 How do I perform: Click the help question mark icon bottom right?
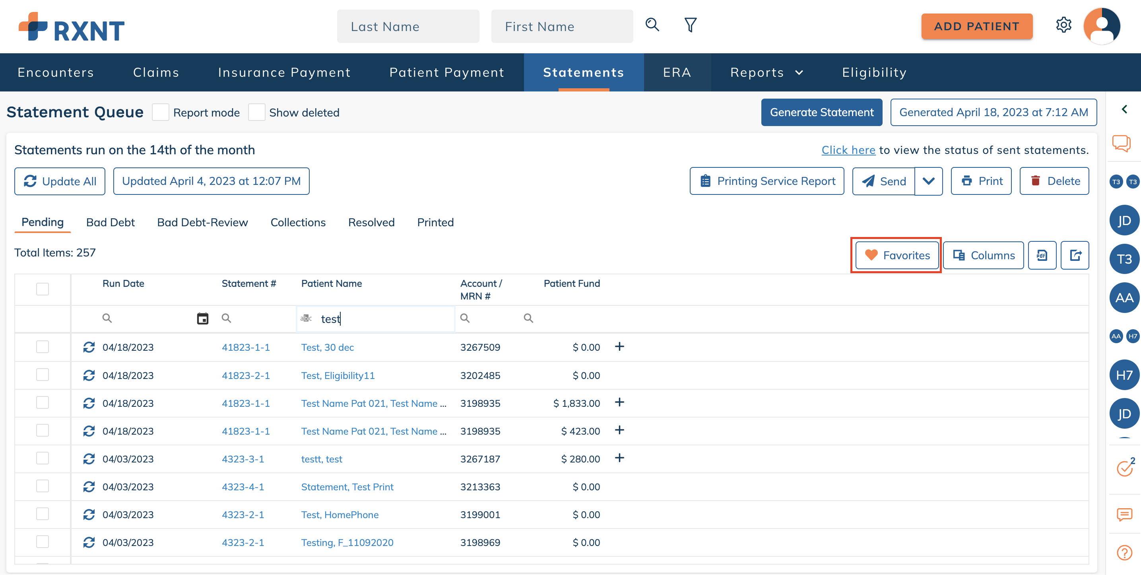1124,553
